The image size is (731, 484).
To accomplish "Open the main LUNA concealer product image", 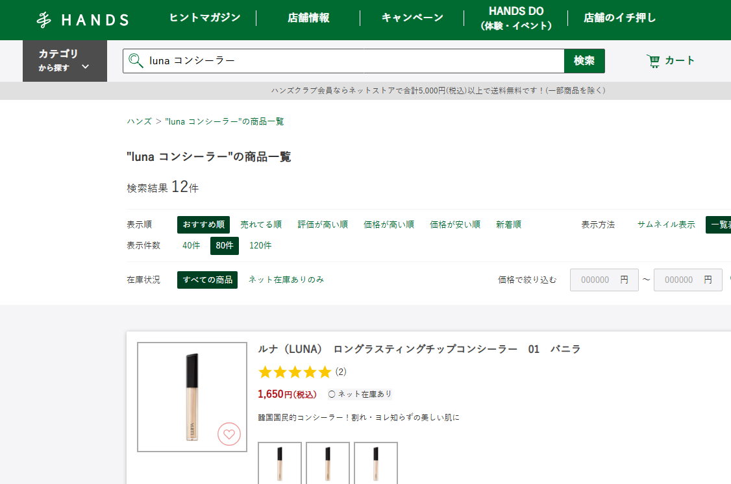I will (192, 397).
